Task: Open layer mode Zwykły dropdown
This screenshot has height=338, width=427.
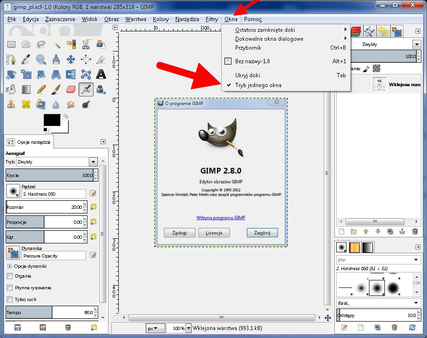Action: click(x=416, y=44)
